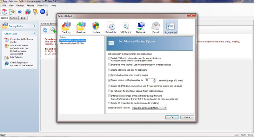
Task: Check Ignore bad sectors when creating images
Action: [109, 75]
